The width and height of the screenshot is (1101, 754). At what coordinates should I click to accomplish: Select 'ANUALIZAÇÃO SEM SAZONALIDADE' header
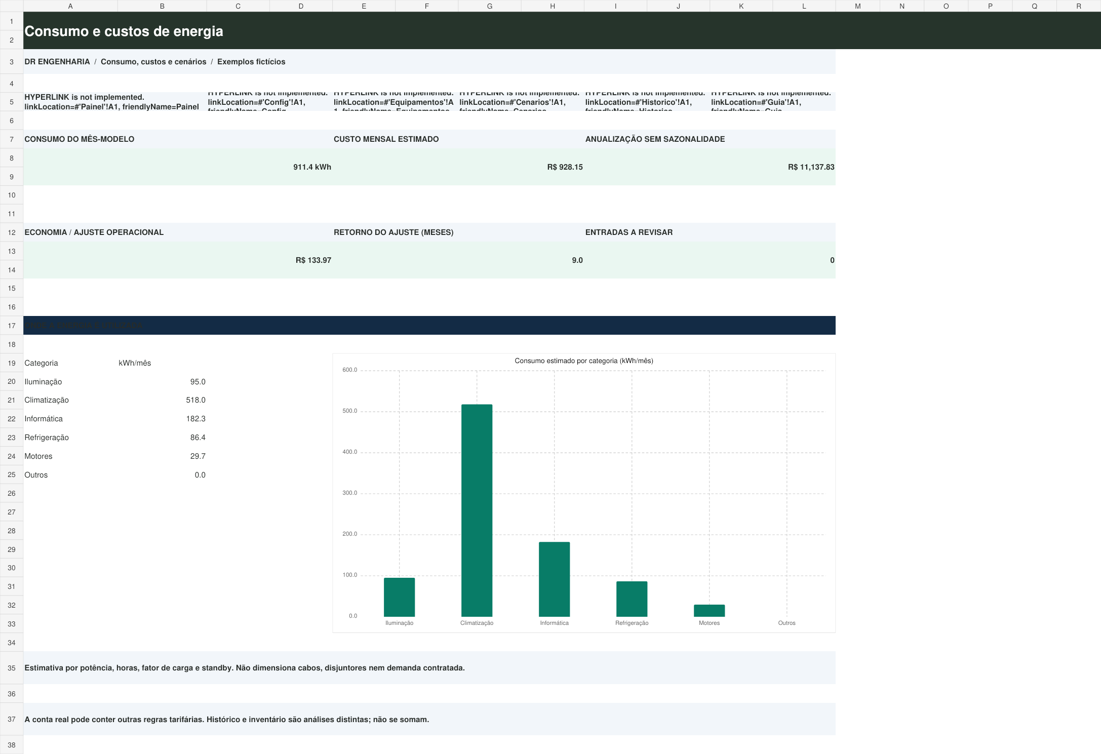tap(710, 139)
